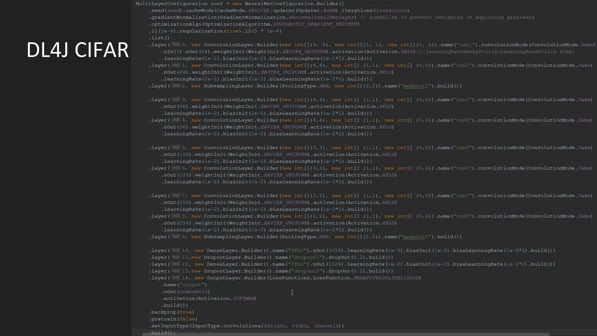Place cursor on NEGATIVELOGLIKELIHOOD constant
597x336 pixels.
386,278
